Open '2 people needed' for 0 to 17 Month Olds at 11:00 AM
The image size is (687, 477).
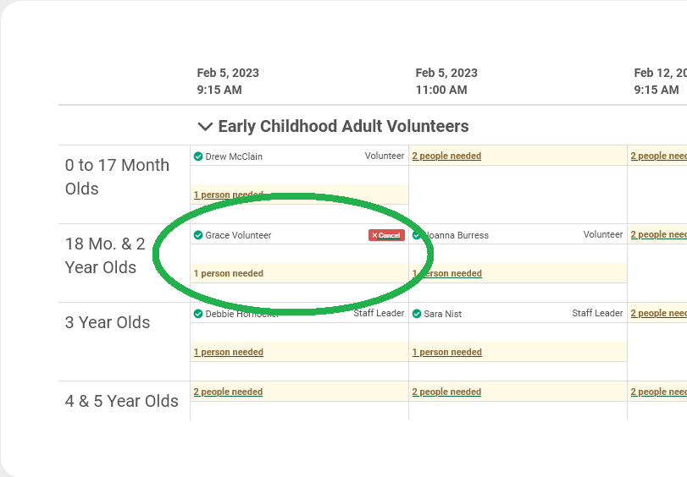click(x=446, y=156)
